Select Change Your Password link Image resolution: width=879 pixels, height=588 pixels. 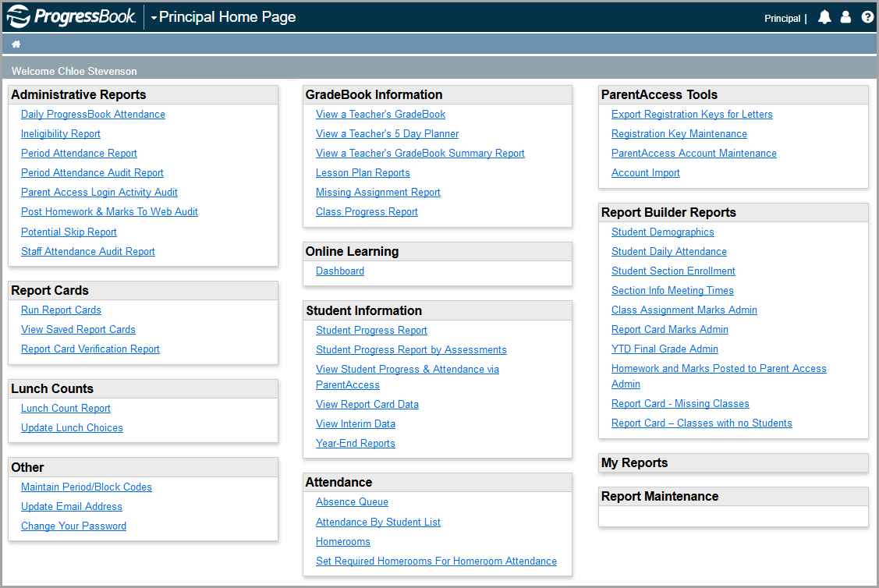[x=73, y=526]
